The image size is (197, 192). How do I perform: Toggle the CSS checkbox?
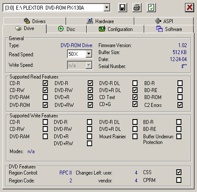tap(179, 172)
